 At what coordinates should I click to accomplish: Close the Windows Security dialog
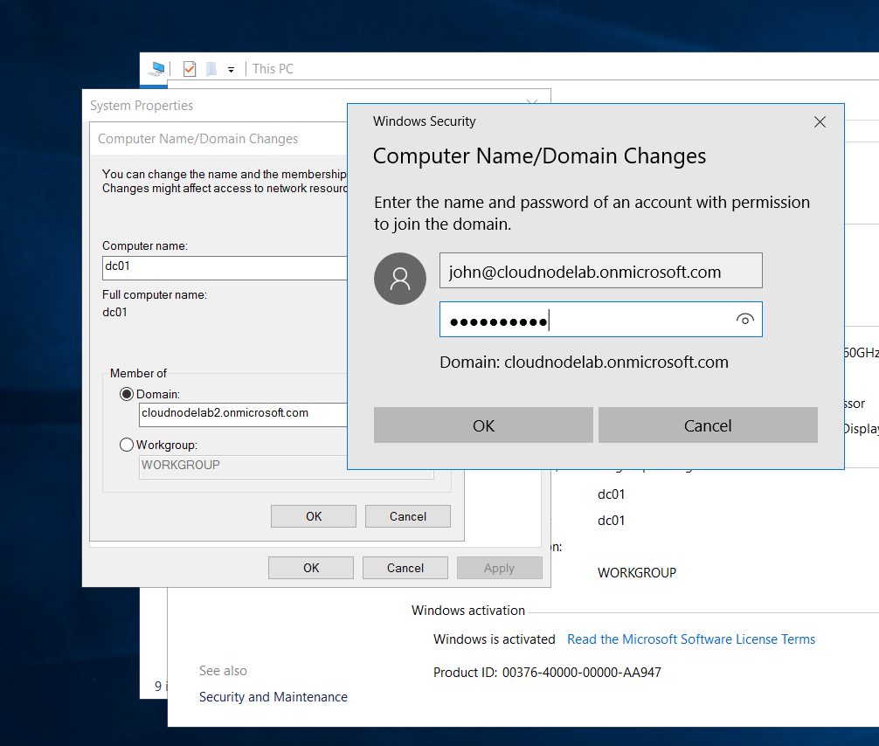pos(820,121)
